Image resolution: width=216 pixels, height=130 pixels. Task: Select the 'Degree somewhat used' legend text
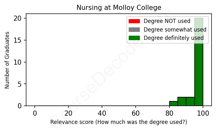point(175,30)
